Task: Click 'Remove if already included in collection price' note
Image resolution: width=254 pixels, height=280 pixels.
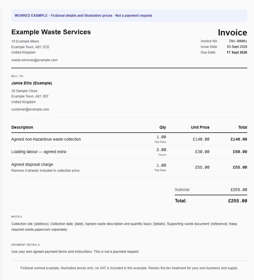Action: tap(45, 171)
